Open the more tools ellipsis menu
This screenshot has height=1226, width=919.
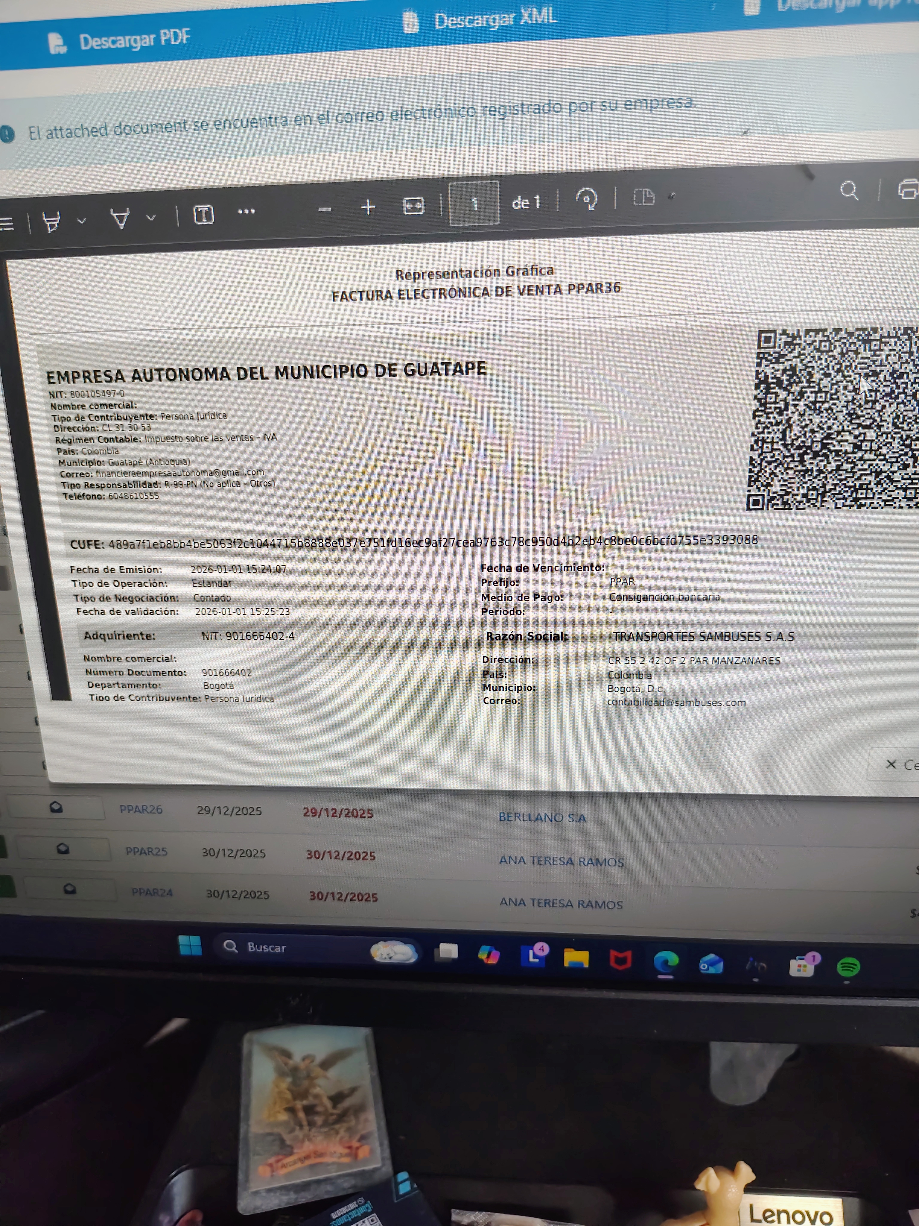(246, 211)
